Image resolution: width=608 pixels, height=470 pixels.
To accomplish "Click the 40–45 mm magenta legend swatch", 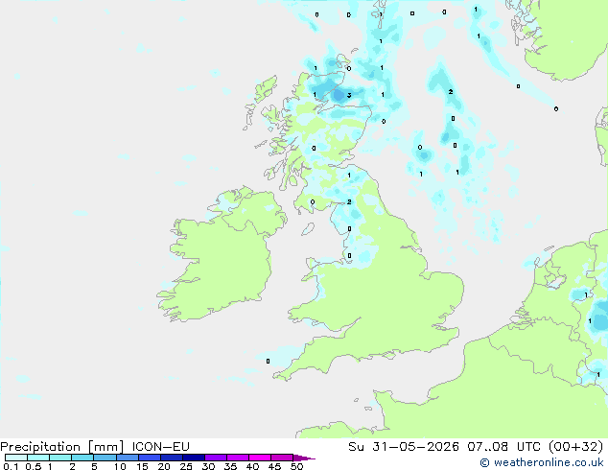I will [x=260, y=458].
